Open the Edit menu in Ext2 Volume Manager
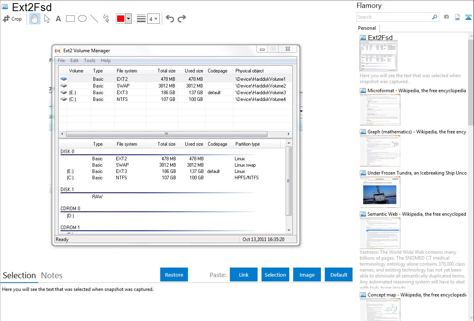This screenshot has height=321, width=474. click(74, 61)
